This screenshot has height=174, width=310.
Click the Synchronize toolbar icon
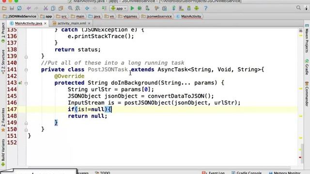click(19, 8)
